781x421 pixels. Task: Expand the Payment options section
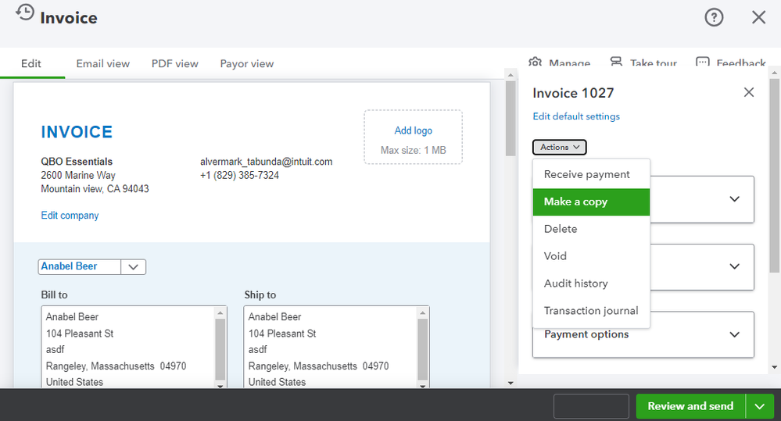pos(643,334)
